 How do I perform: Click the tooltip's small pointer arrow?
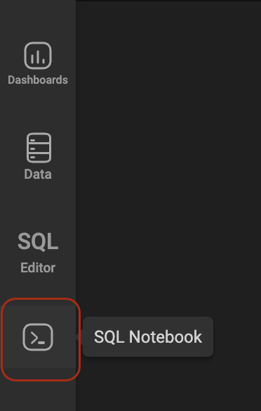tap(79, 337)
